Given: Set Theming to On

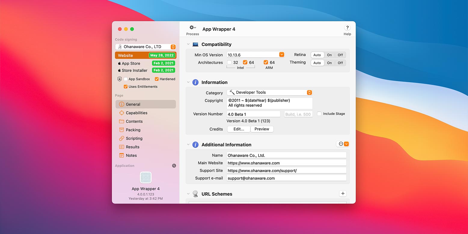Looking at the screenshot, I should coord(329,63).
